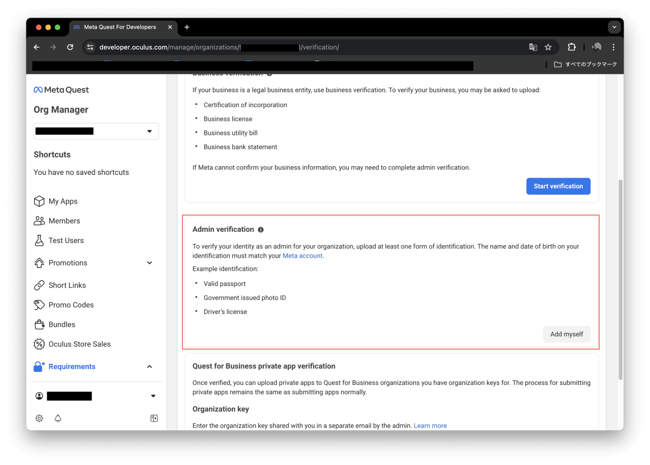650x465 pixels.
Task: Click the Meta Quest logo
Action: coord(61,90)
